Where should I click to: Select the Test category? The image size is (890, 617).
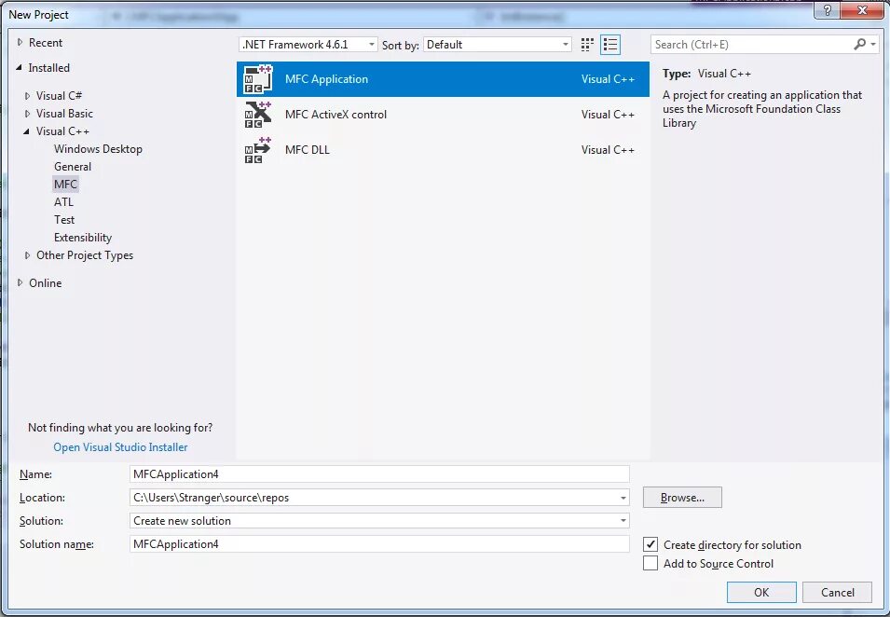tap(64, 220)
